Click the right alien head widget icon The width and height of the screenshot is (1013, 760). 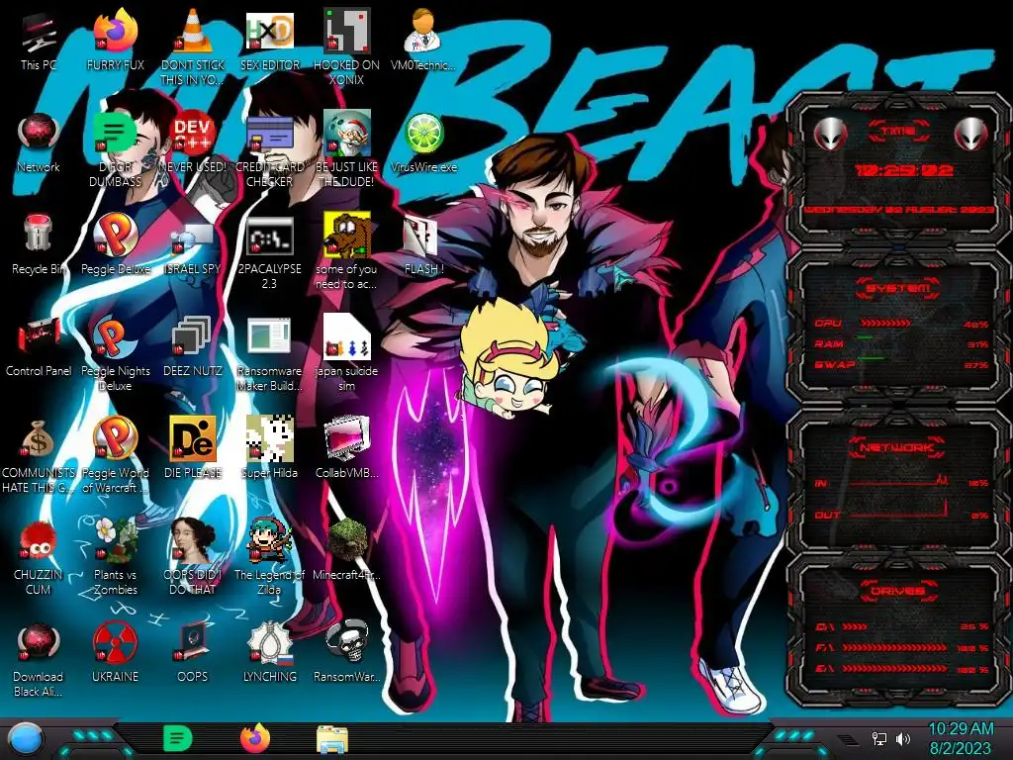(x=970, y=134)
